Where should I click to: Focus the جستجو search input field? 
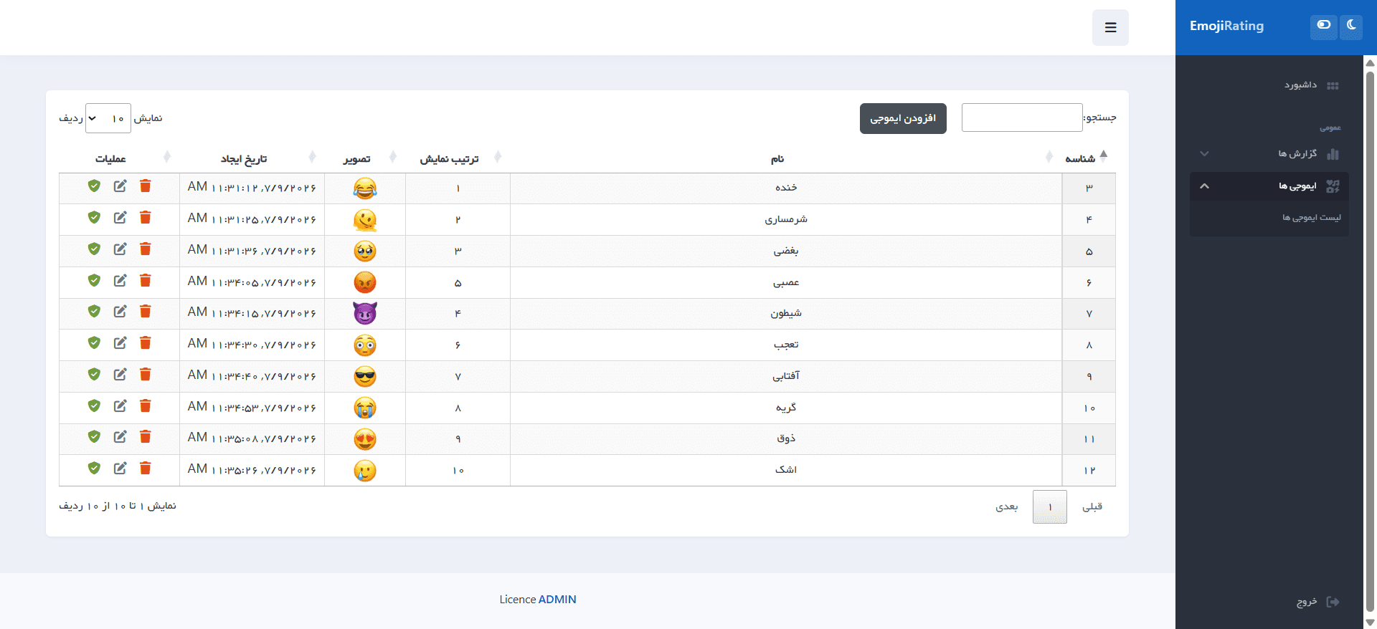pos(1022,117)
